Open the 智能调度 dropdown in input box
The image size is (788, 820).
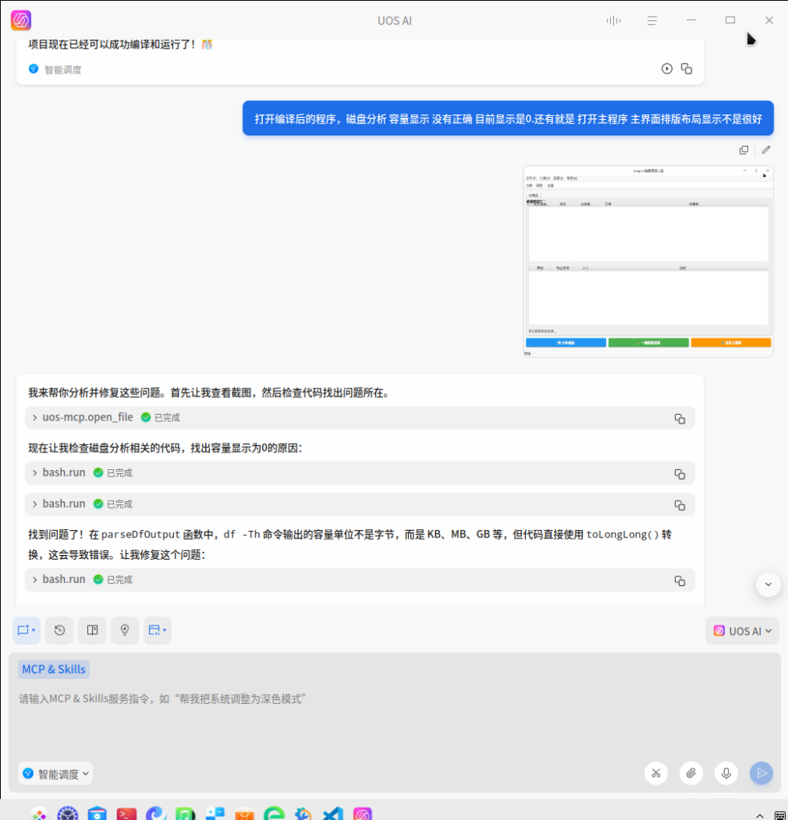[55, 774]
